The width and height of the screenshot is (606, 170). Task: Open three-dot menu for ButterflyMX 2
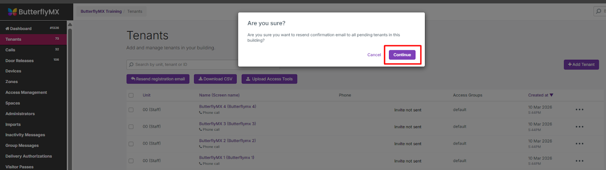pos(579,144)
